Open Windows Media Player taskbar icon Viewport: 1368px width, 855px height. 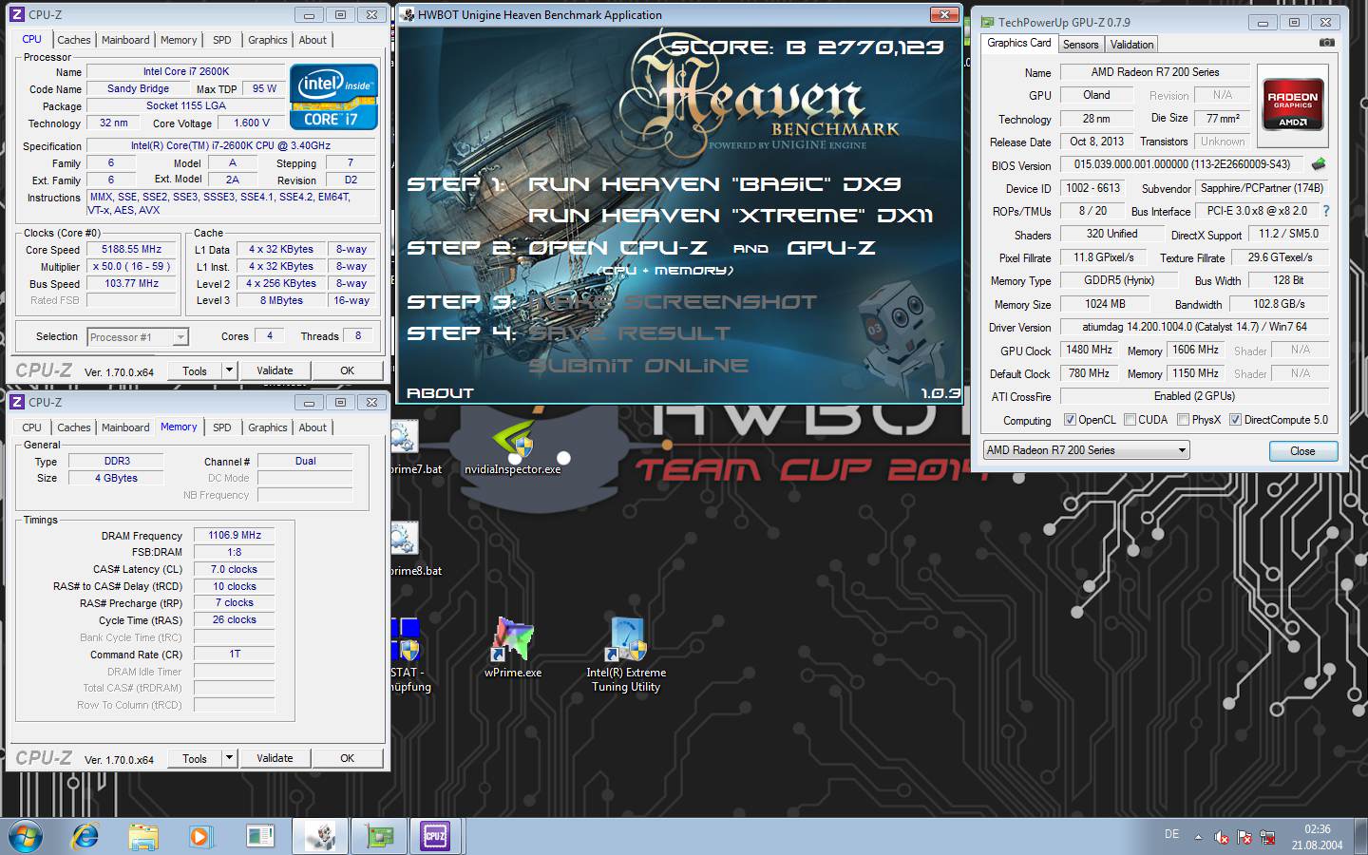pyautogui.click(x=199, y=836)
